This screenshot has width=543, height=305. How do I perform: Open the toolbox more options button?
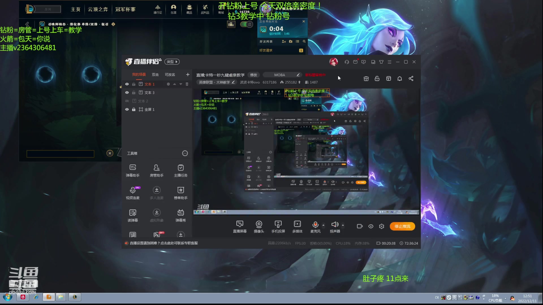185,153
